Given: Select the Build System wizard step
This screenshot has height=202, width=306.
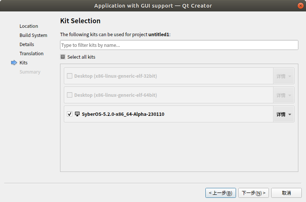Looking at the screenshot, I should pos(33,35).
